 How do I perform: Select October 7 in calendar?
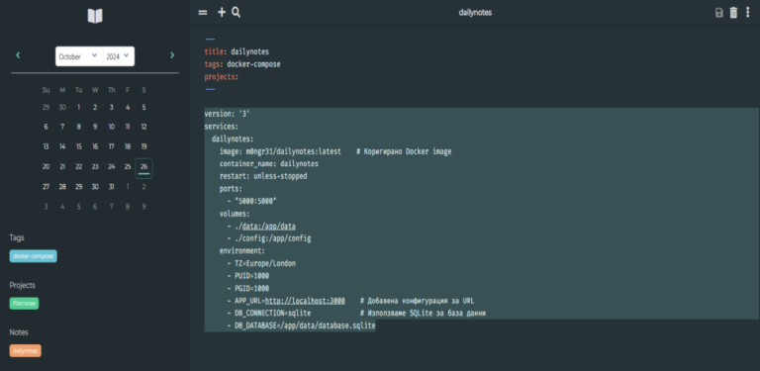(62, 127)
